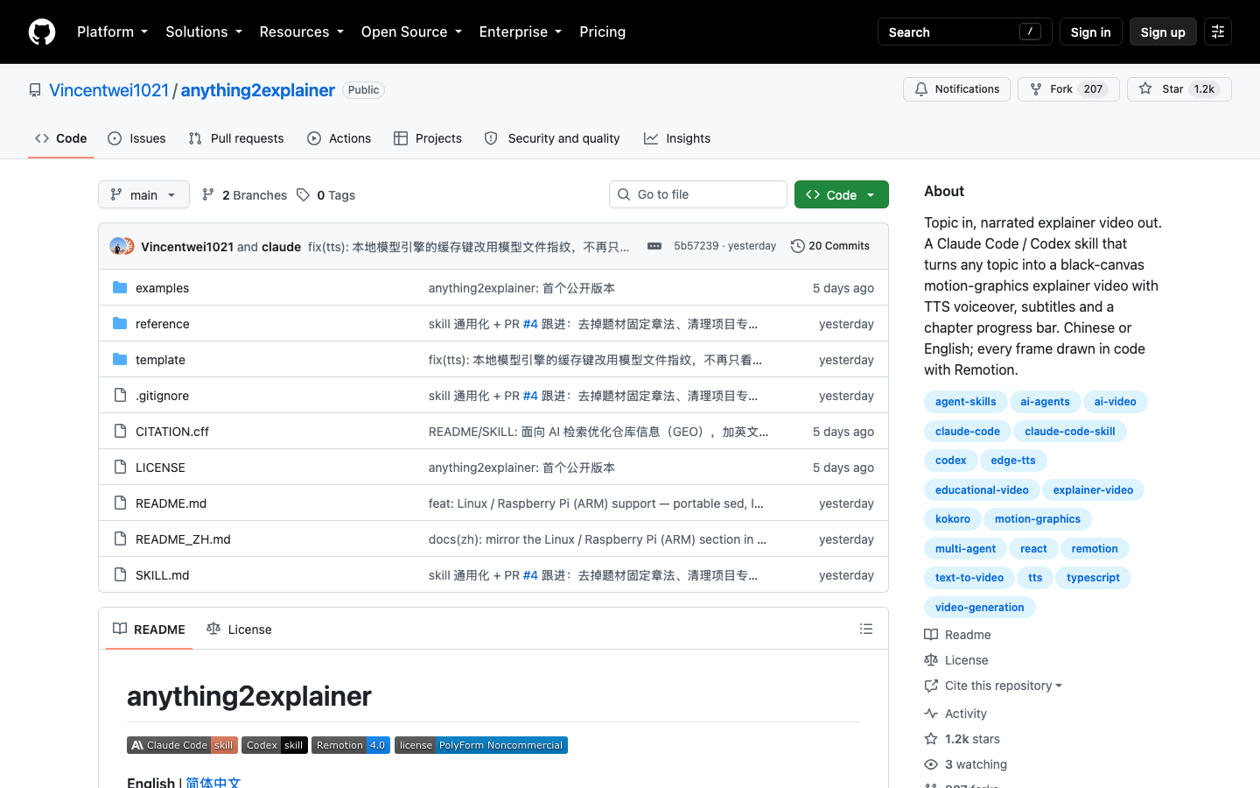The height and width of the screenshot is (788, 1260).
Task: Open the Activity link in About
Action: click(x=956, y=714)
